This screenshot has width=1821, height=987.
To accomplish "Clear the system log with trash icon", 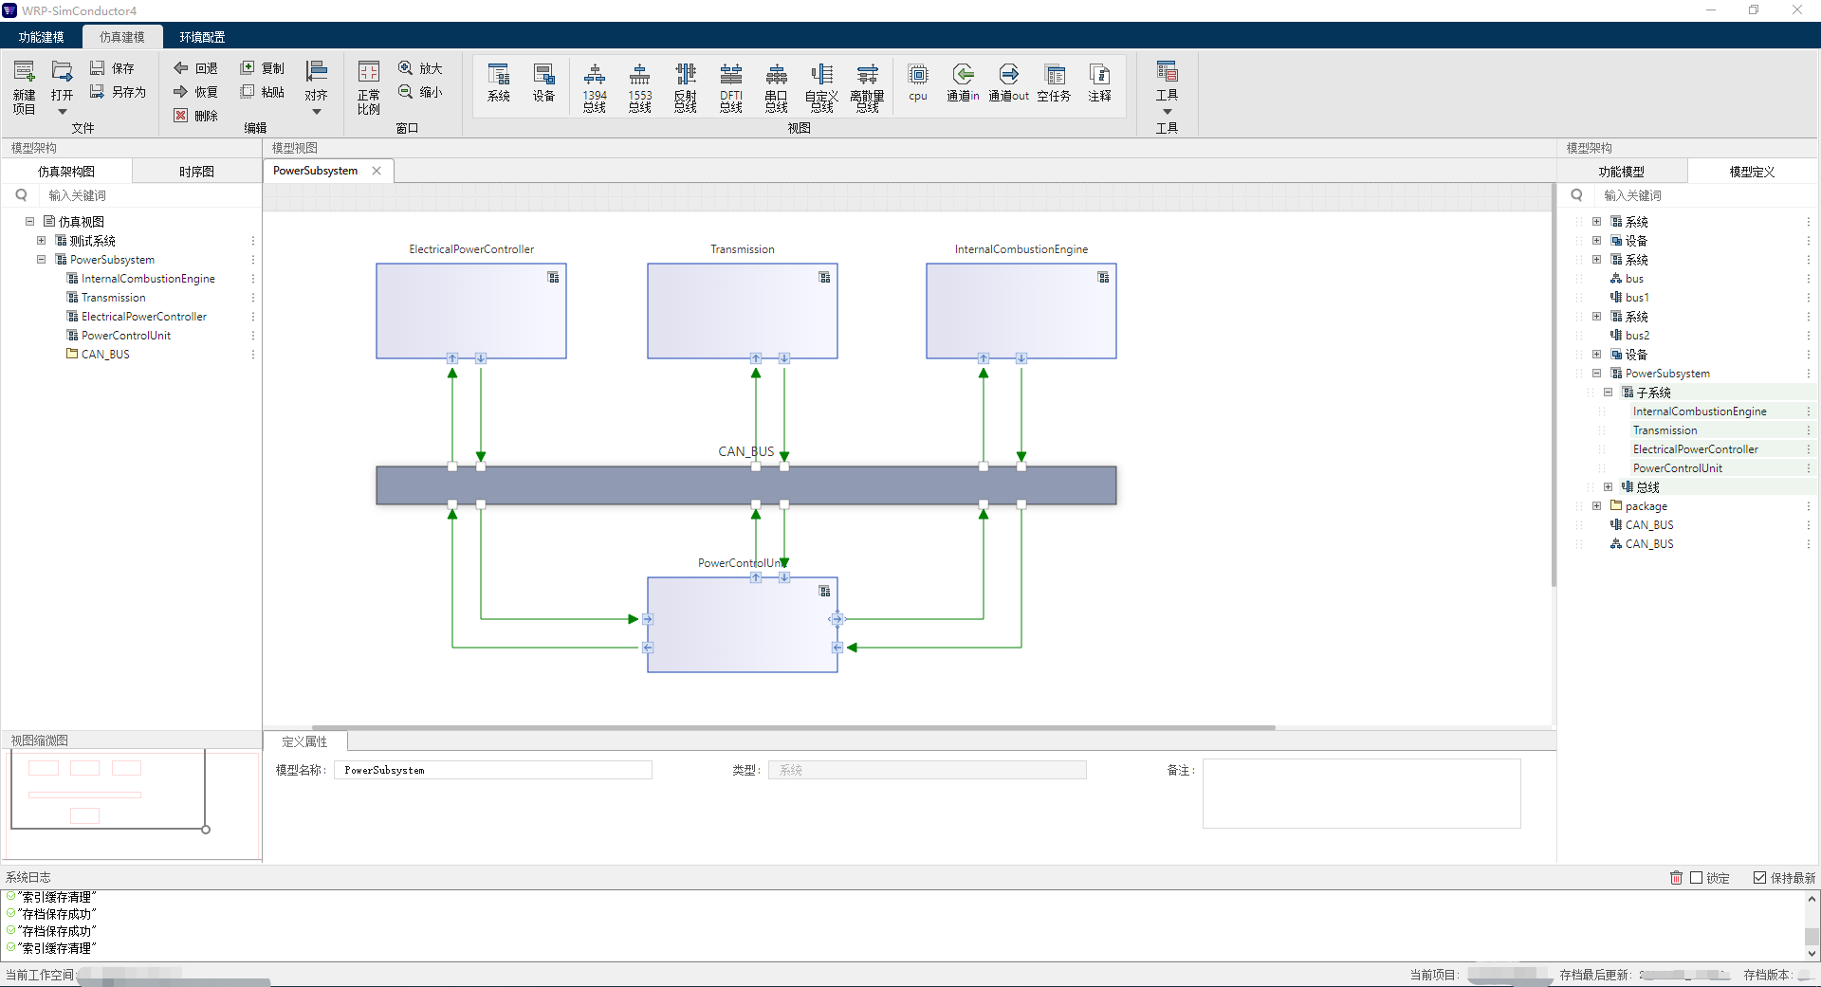I will pyautogui.click(x=1676, y=878).
